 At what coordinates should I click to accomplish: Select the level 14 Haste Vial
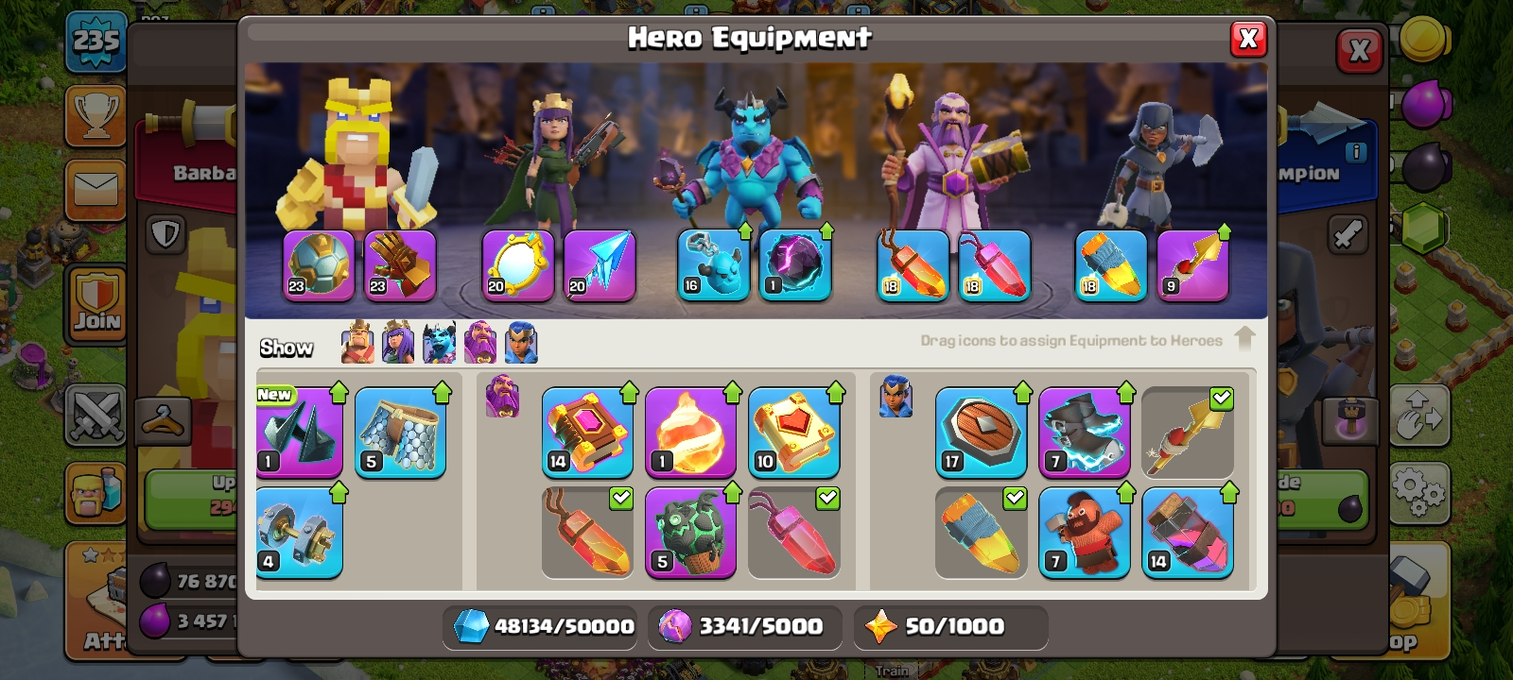1188,533
